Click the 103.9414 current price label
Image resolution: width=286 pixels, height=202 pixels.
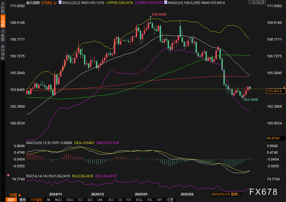click(275, 91)
